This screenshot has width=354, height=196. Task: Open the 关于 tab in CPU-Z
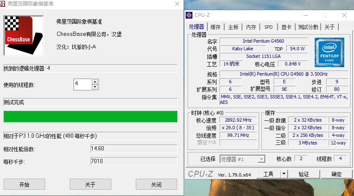click(x=329, y=27)
